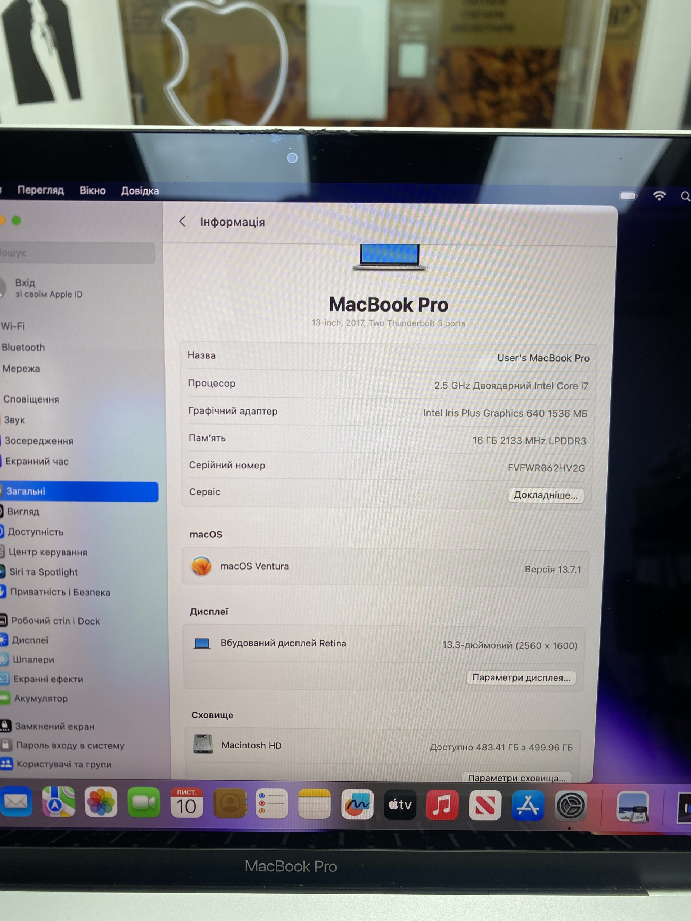The image size is (691, 921).
Task: Click the Версія 13.7.1 text
Action: [553, 569]
